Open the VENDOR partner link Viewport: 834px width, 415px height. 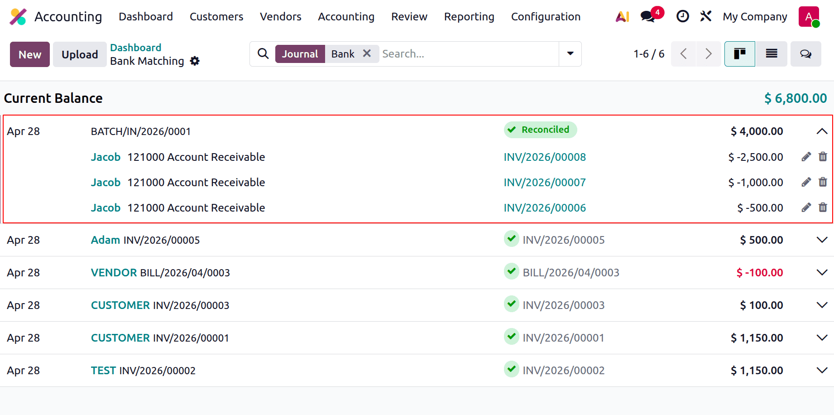114,273
